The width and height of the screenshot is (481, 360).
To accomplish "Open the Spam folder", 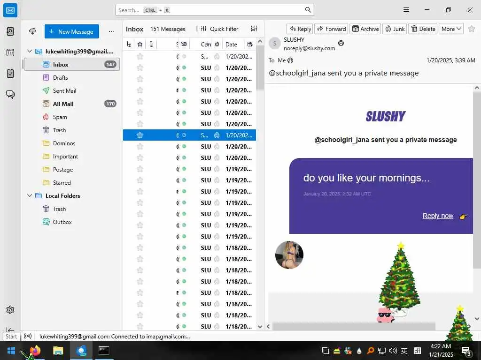I will pyautogui.click(x=72, y=117).
